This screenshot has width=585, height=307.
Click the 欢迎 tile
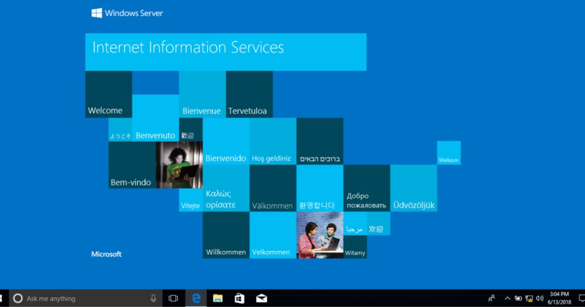tap(378, 224)
